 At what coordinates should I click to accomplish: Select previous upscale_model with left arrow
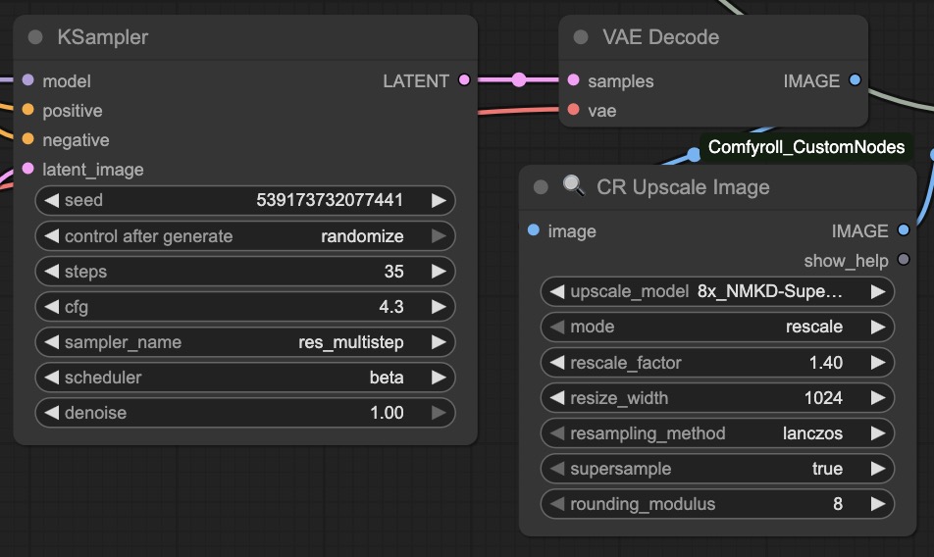pos(557,291)
